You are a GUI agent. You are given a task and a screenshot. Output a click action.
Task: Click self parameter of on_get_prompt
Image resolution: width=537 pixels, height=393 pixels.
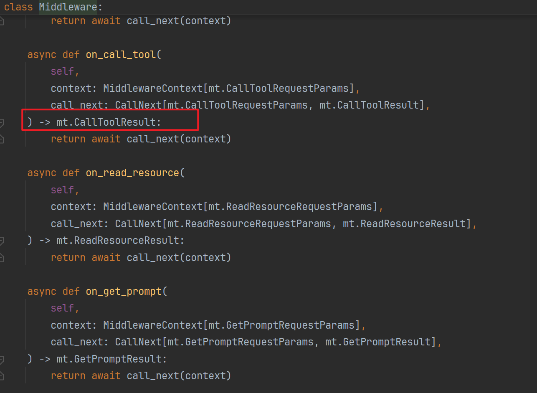[x=62, y=308]
